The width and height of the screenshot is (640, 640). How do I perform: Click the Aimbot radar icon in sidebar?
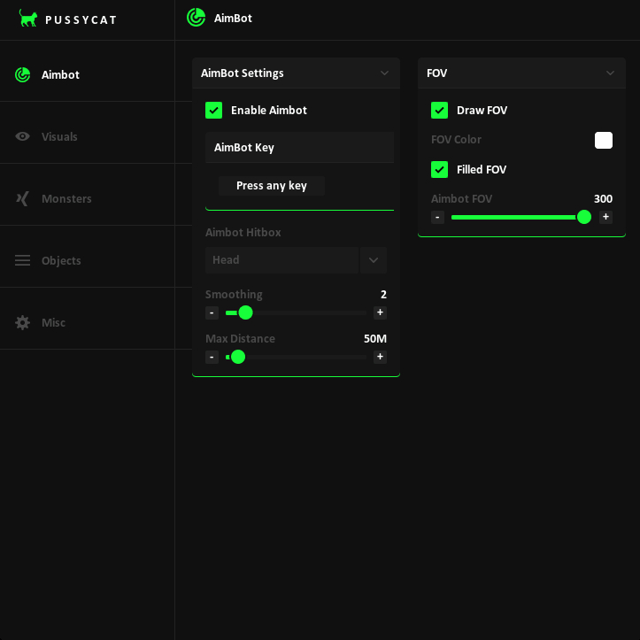23,74
